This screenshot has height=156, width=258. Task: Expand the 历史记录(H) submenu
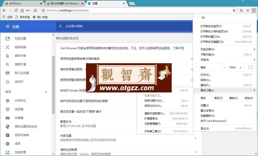225,49
